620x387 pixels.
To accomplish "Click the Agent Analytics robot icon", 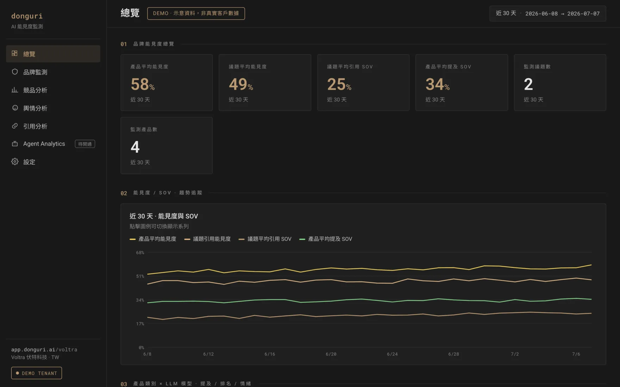I will [15, 144].
